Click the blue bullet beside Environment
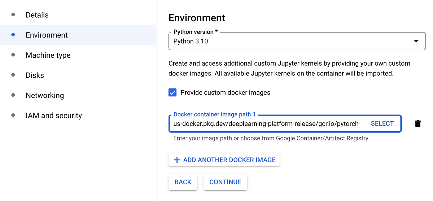The height and width of the screenshot is (201, 433). [13, 35]
